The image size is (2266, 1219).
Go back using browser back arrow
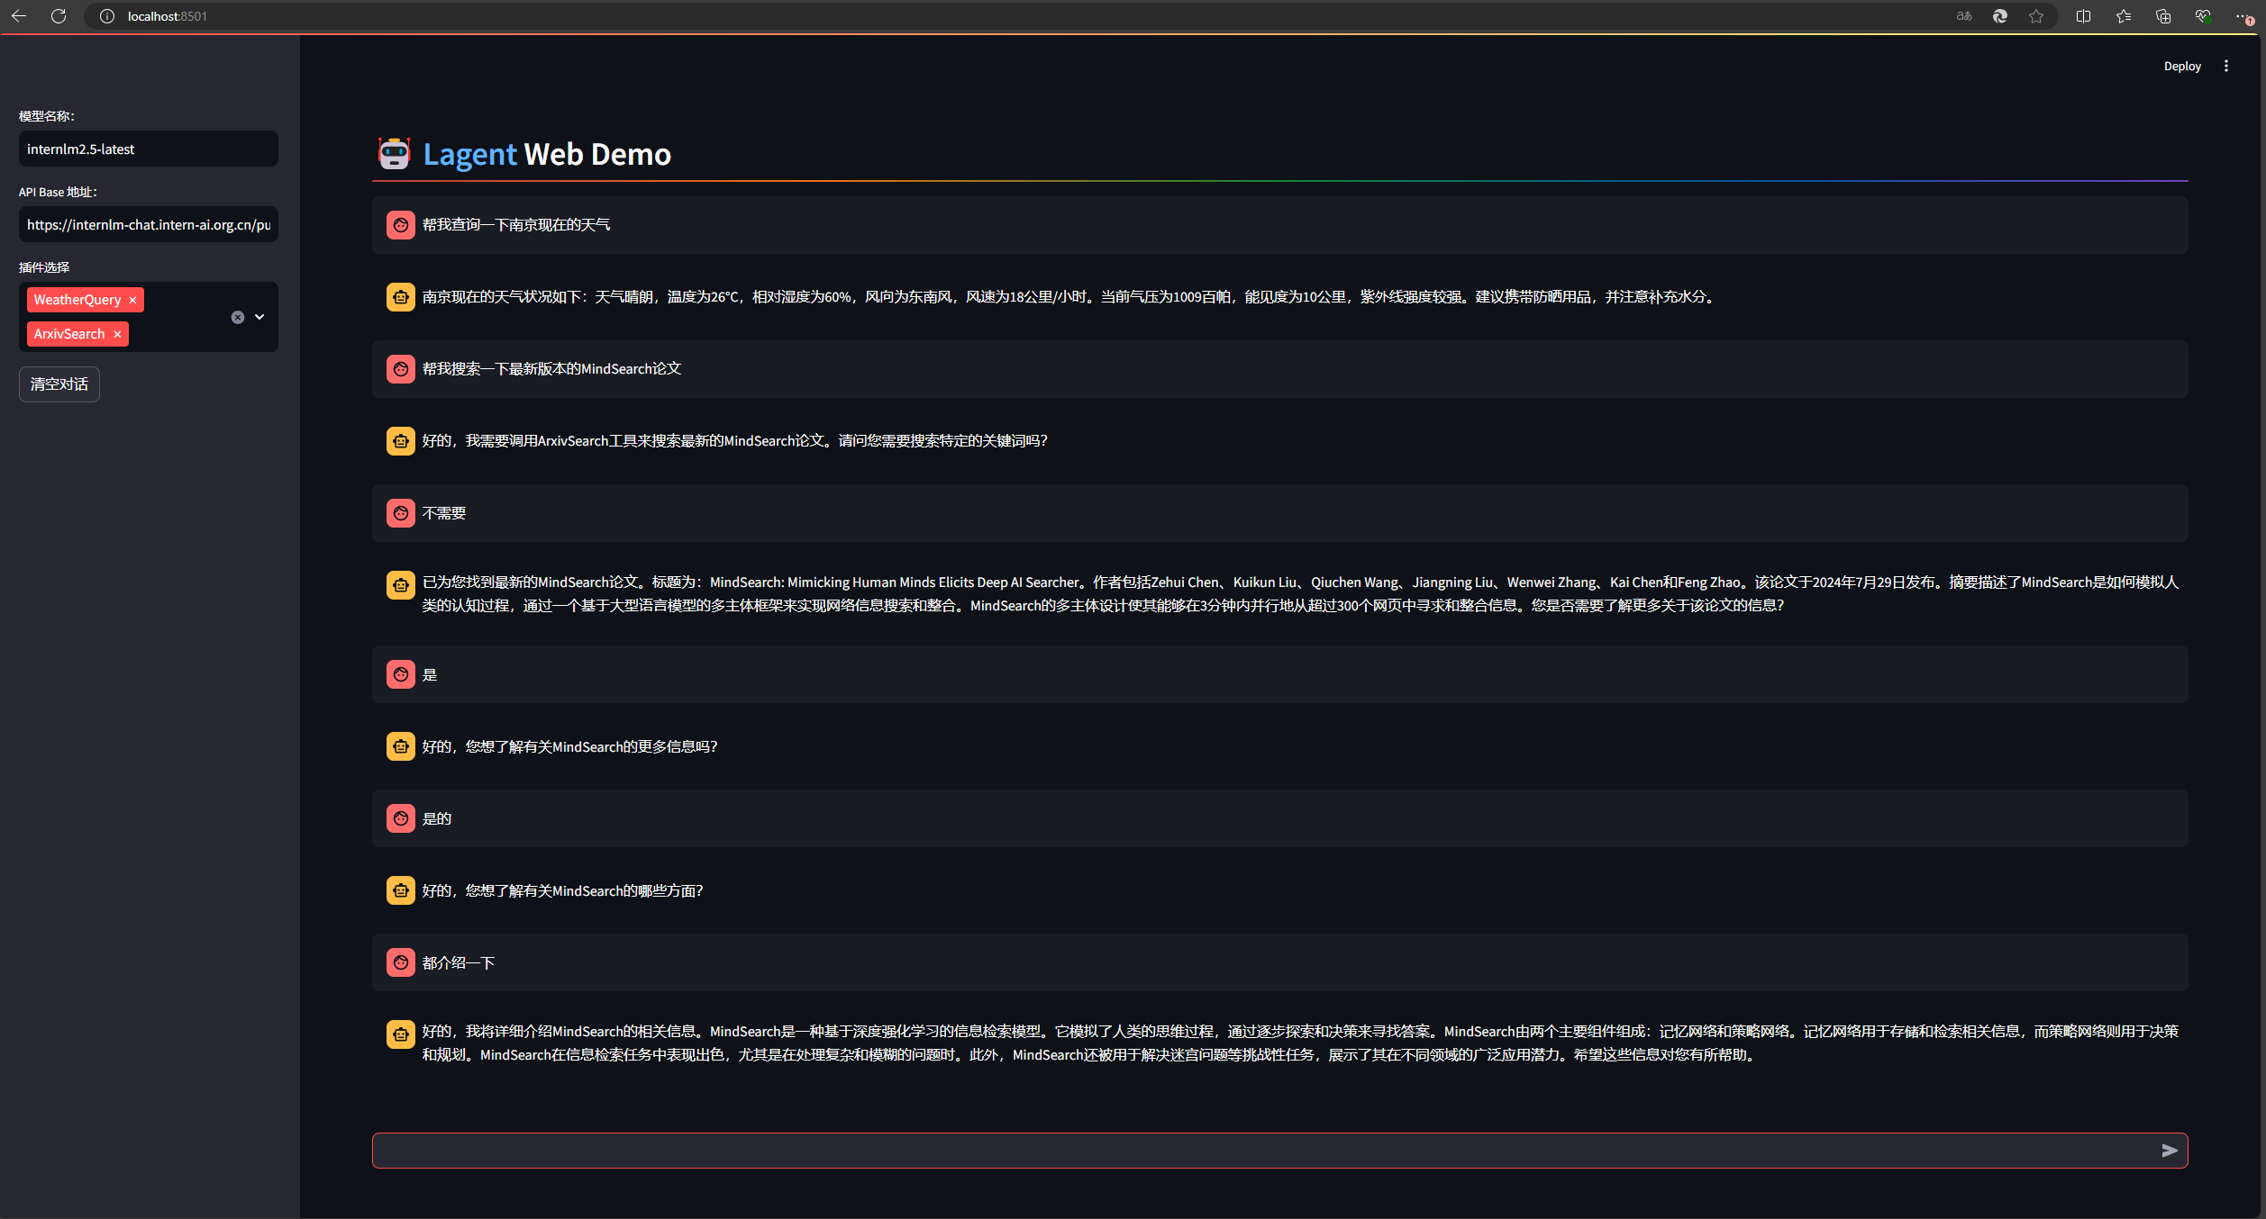pyautogui.click(x=19, y=16)
